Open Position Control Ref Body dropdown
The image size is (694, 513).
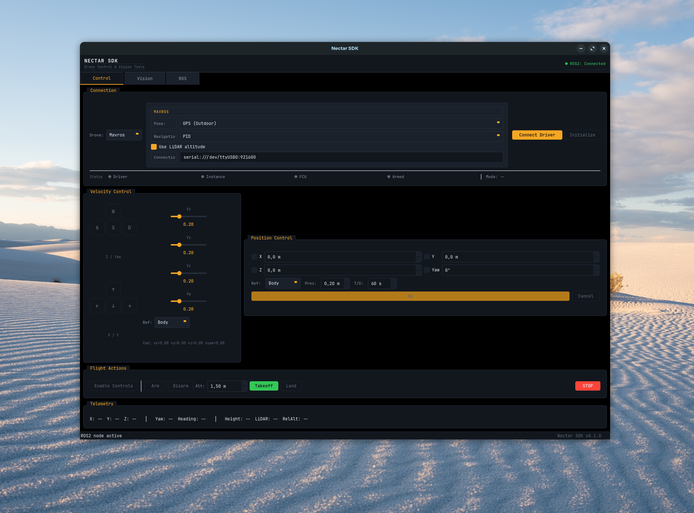coord(283,283)
